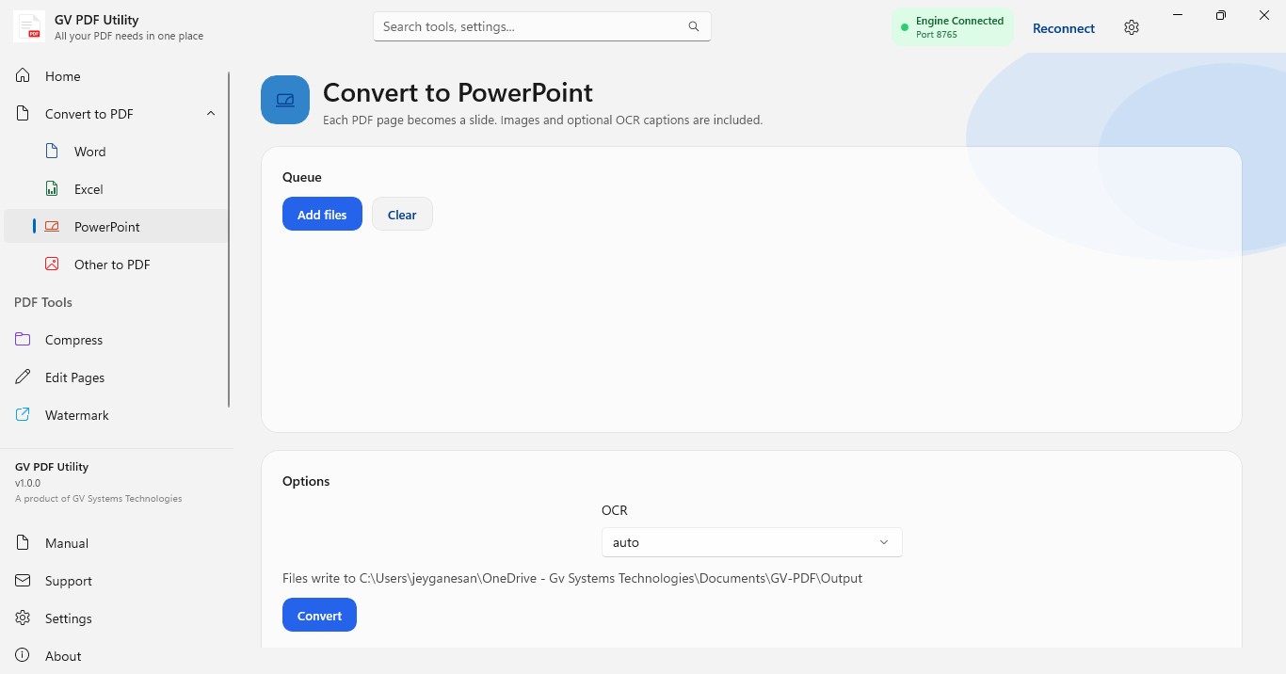Click the Compress folder icon
This screenshot has width=1286, height=674.
point(24,340)
